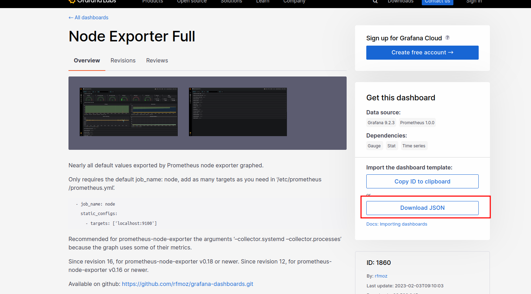The width and height of the screenshot is (531, 294).
Task: Open the Solutions menu
Action: pyautogui.click(x=231, y=1)
